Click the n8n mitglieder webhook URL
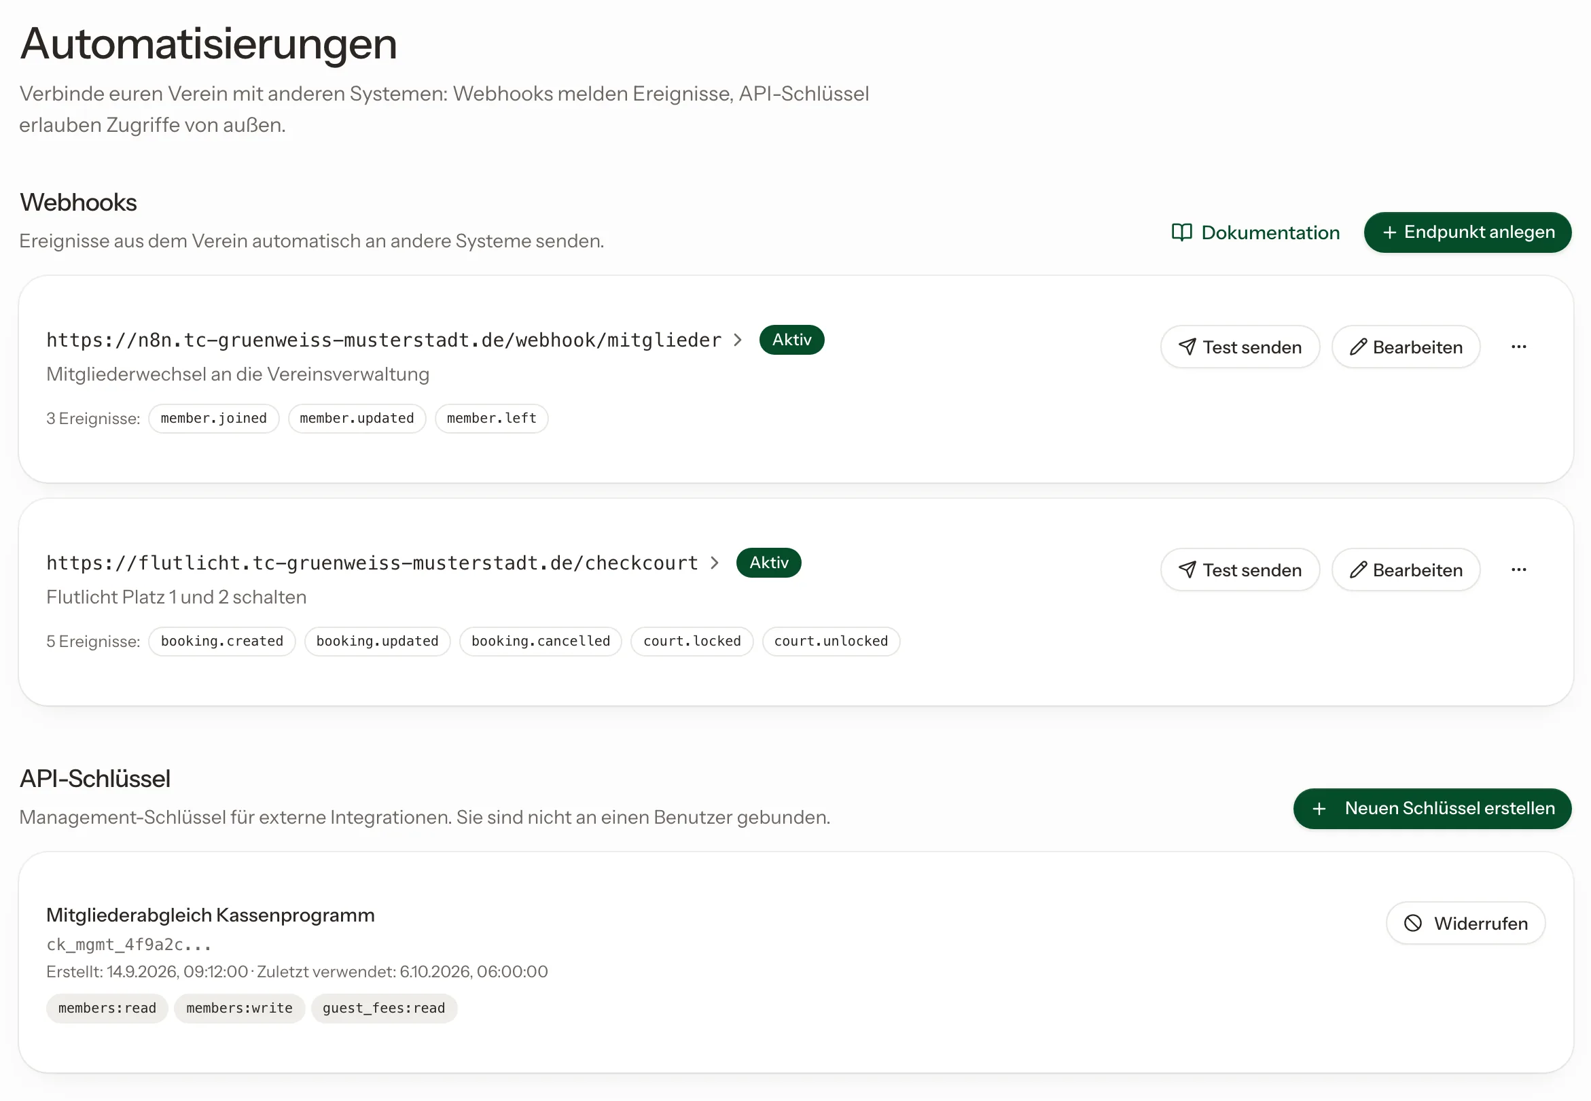This screenshot has width=1591, height=1101. tap(384, 340)
